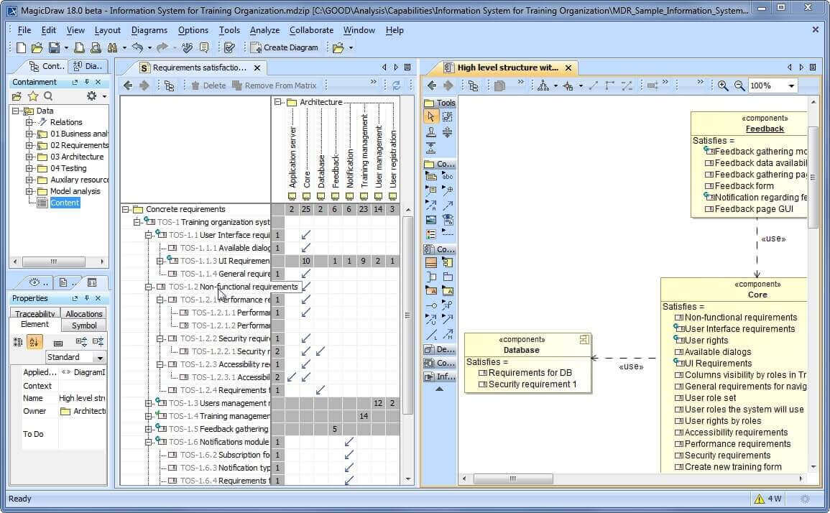The height and width of the screenshot is (513, 830).
Task: Switch to the Allocations tab in Properties panel
Action: point(84,313)
